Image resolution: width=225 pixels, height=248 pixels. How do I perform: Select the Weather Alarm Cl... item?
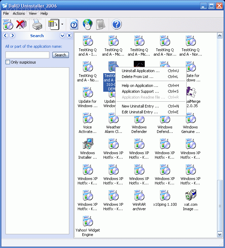click(114, 123)
